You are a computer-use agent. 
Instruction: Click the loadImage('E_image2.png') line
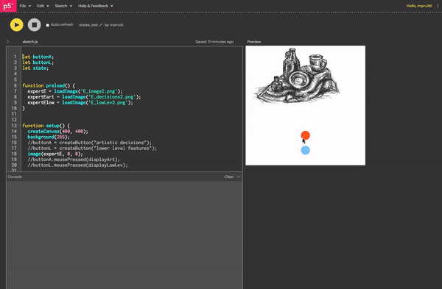click(75, 91)
